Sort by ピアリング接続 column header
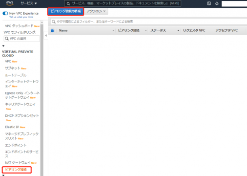 [x=128, y=30]
